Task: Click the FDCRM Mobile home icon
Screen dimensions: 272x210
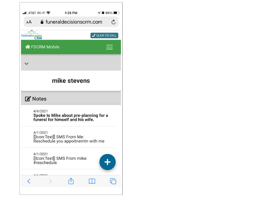Action: coord(28,47)
